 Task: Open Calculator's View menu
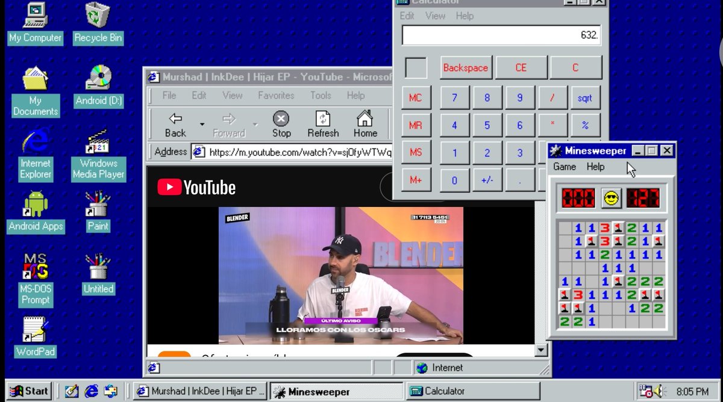pos(436,16)
